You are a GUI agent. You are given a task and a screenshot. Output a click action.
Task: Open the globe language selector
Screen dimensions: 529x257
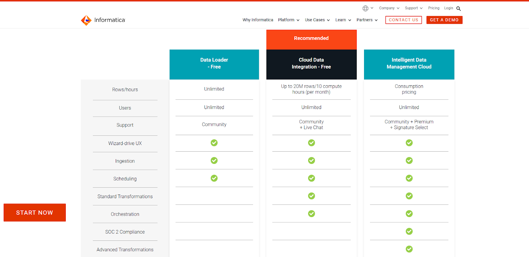(368, 8)
